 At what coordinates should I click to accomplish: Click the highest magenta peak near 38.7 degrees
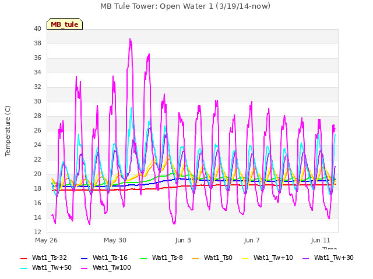point(130,40)
